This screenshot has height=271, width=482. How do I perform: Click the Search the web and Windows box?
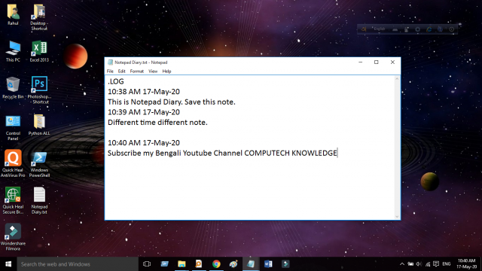[78, 264]
